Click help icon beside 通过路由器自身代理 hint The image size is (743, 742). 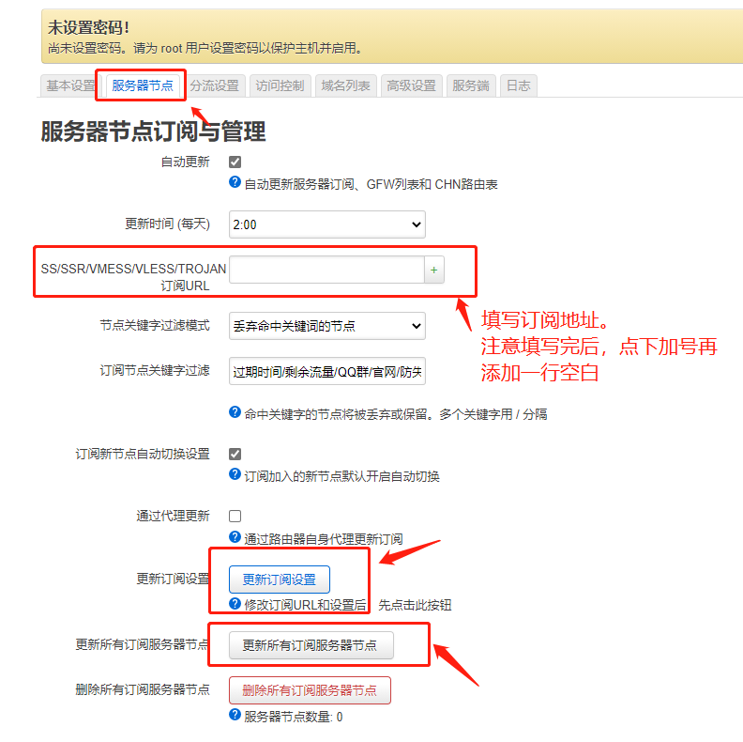[235, 537]
